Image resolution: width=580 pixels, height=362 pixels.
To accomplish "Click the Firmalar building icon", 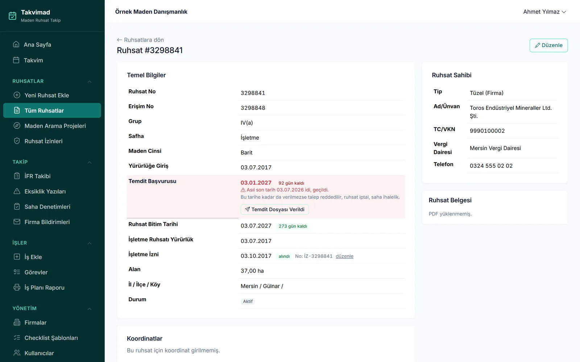I will click(17, 322).
